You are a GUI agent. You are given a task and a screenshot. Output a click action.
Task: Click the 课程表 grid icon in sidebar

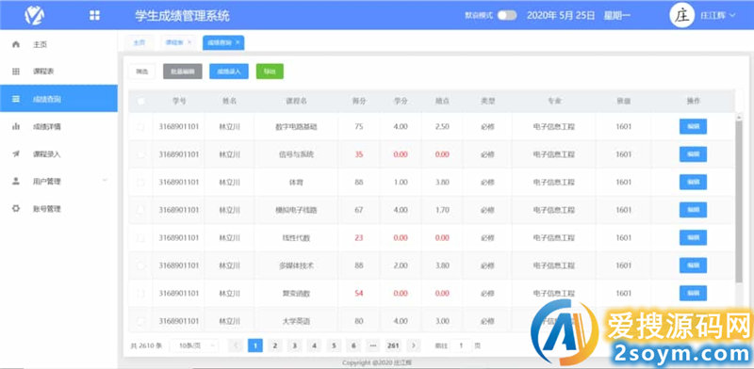click(16, 72)
